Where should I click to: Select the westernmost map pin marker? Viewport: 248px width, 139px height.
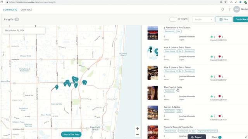coord(57,87)
